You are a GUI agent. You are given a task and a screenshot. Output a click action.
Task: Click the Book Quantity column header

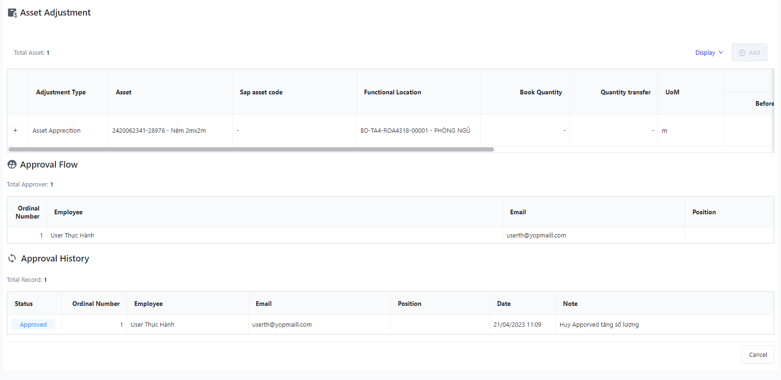pos(540,93)
